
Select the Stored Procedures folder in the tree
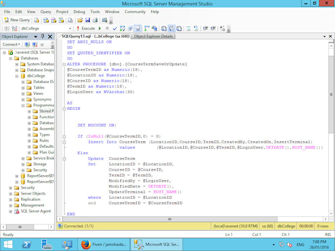[x=46, y=111]
